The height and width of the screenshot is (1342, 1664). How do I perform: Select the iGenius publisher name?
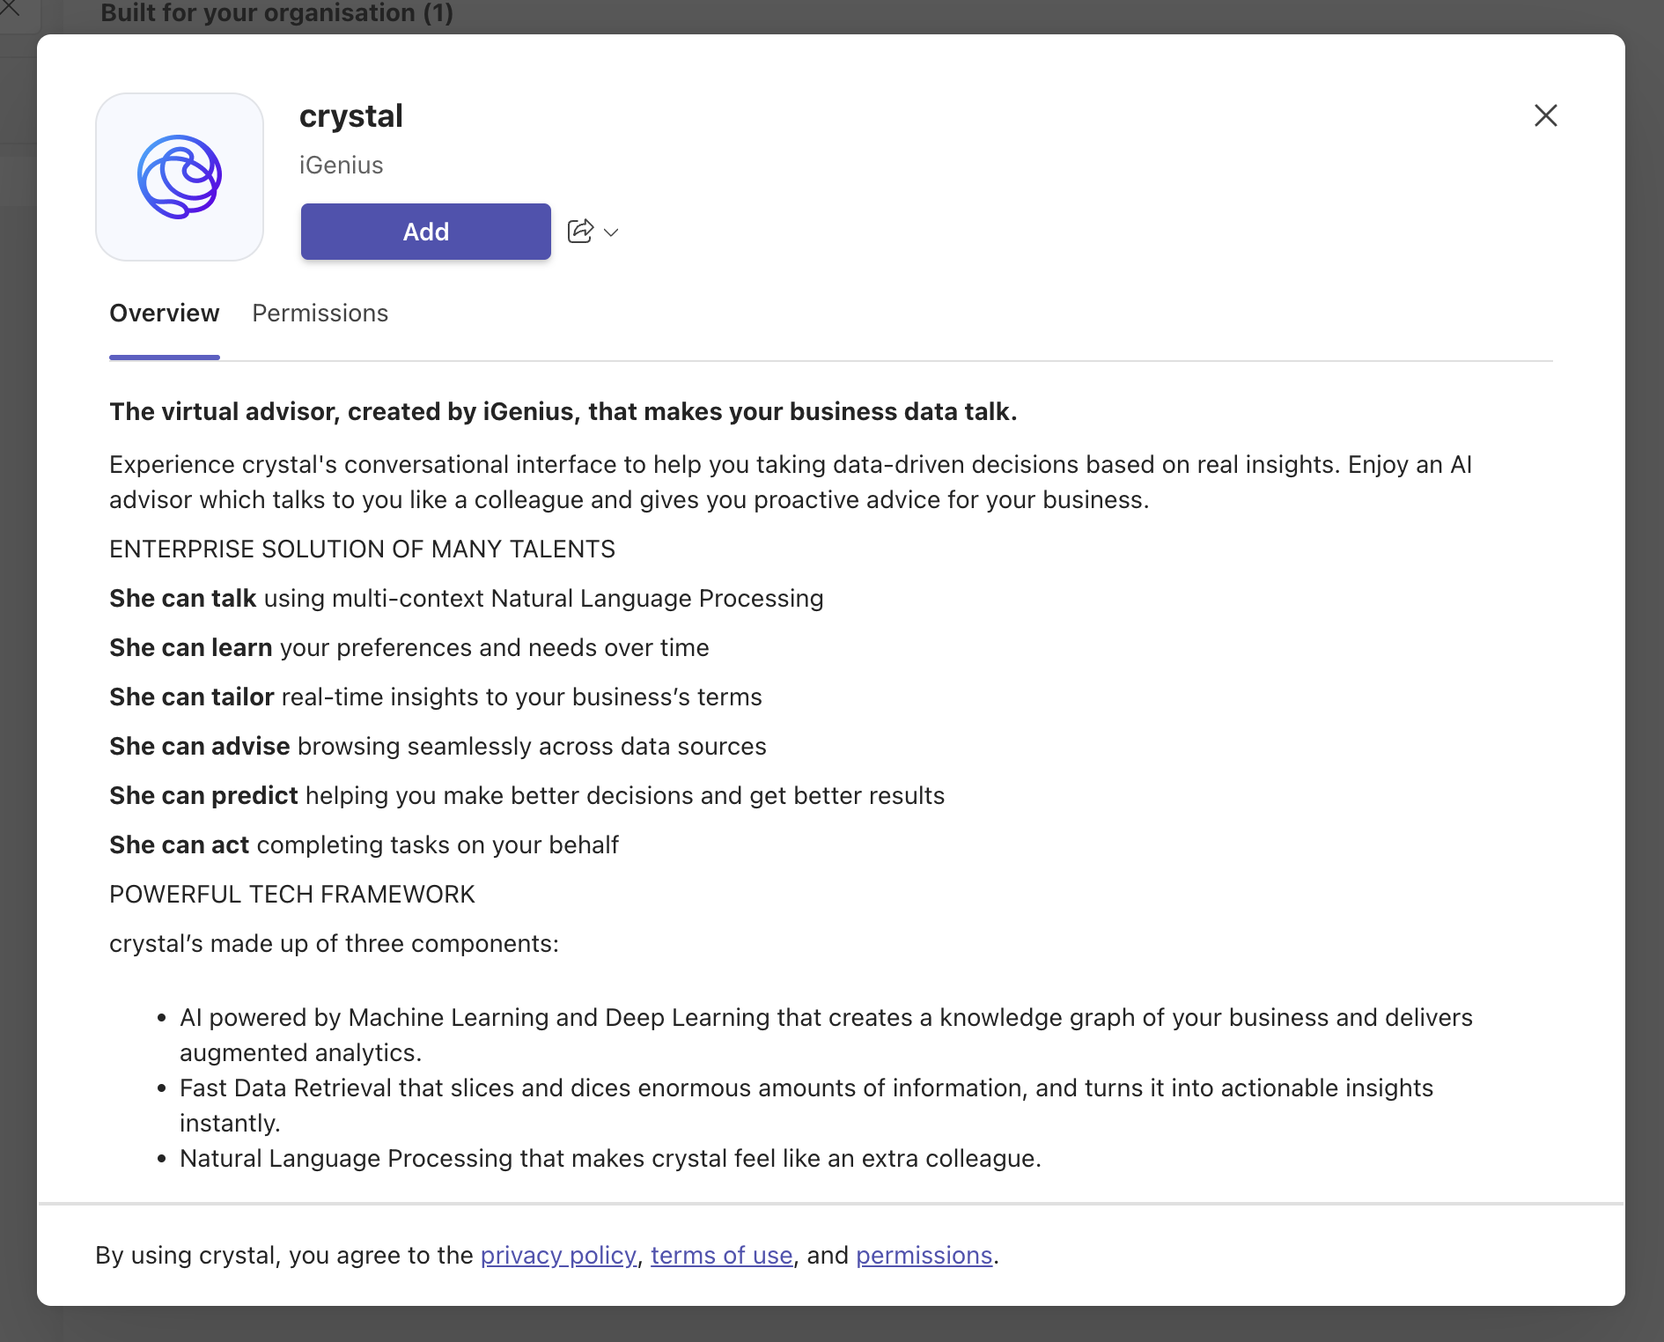tap(341, 166)
